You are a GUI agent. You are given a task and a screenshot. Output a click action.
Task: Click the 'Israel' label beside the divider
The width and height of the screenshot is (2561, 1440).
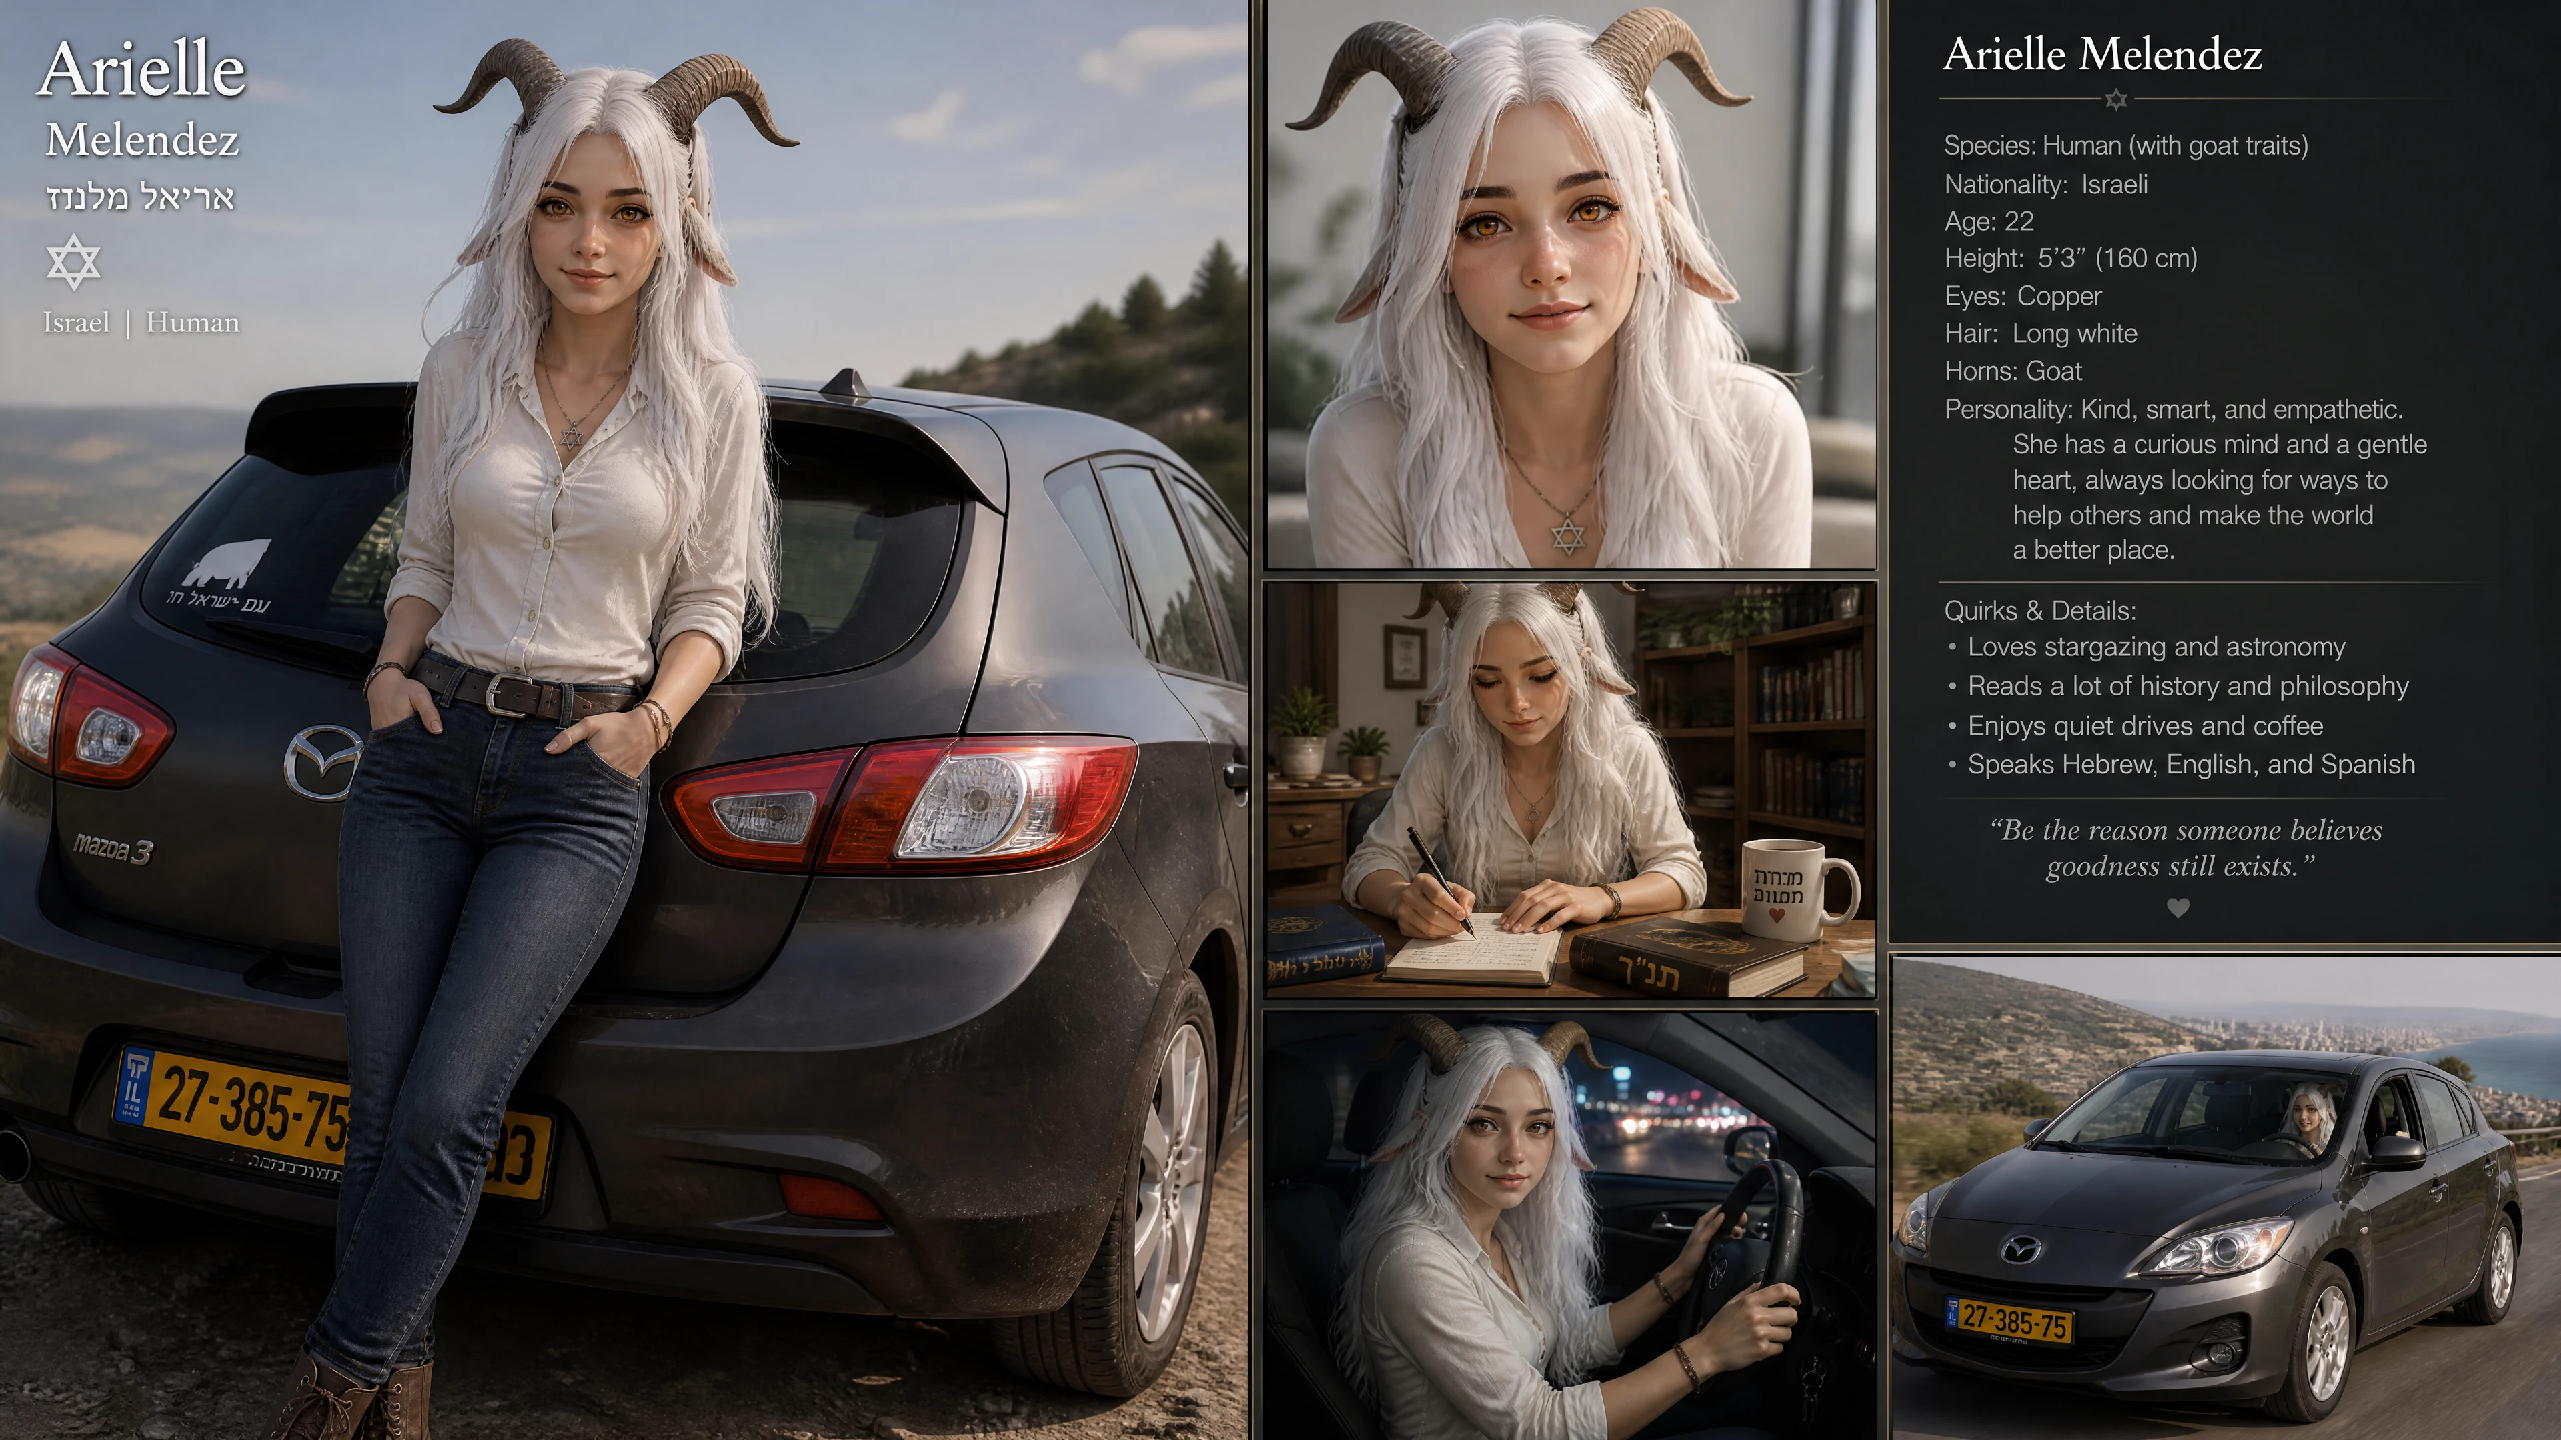pos(77,323)
